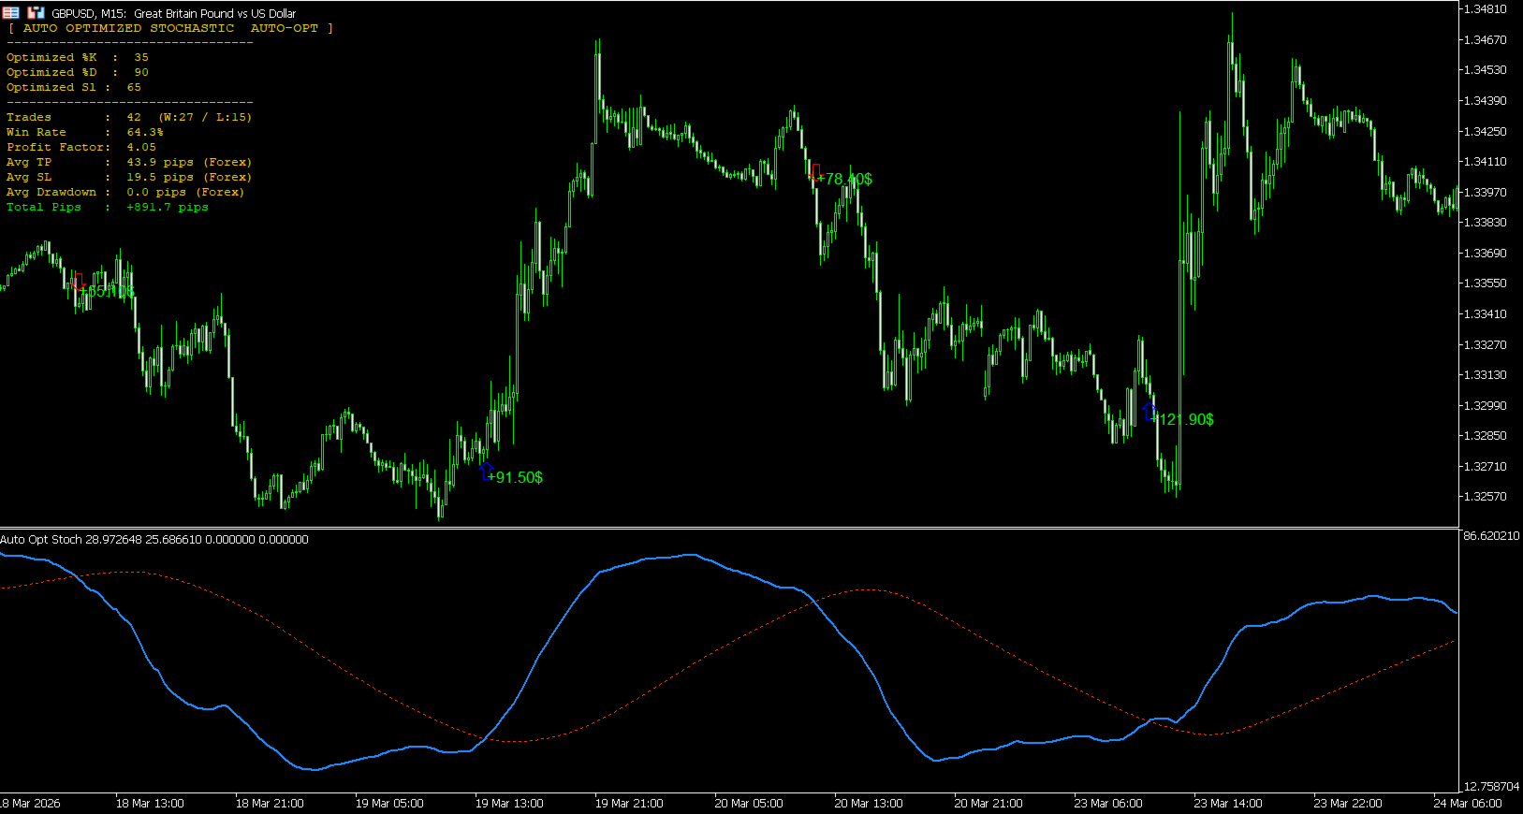Click the 1.32570 price scale label
The width and height of the screenshot is (1523, 814).
(x=1485, y=496)
